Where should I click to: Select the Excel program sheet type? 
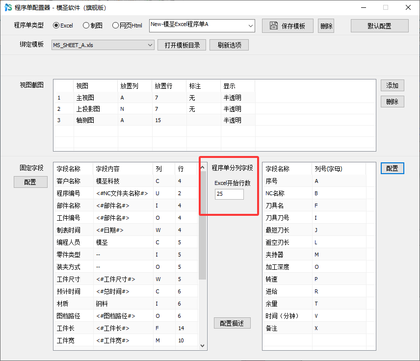click(x=63, y=26)
